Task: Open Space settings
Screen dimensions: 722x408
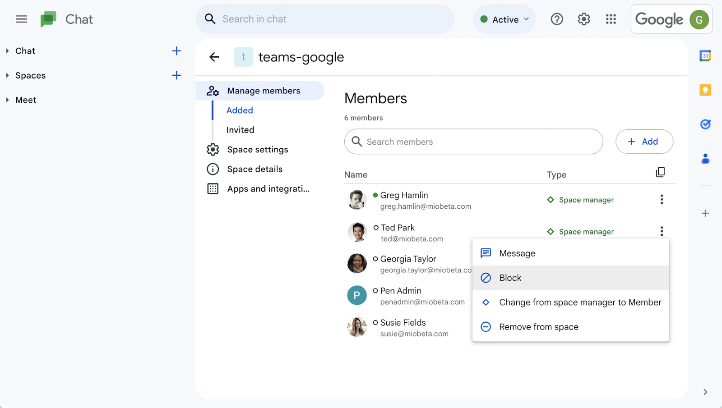Action: pos(258,150)
